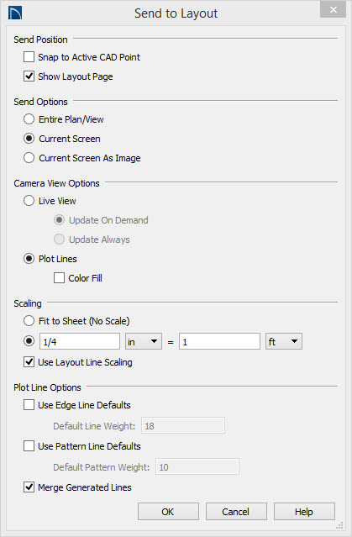The height and width of the screenshot is (537, 352).
Task: Close the Send to Layout dialog
Action: [x=333, y=9]
